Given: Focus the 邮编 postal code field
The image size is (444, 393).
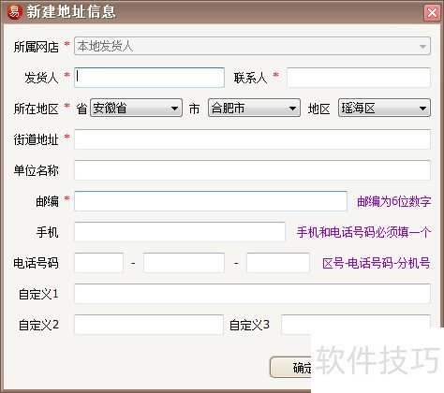Looking at the screenshot, I should click(x=211, y=201).
